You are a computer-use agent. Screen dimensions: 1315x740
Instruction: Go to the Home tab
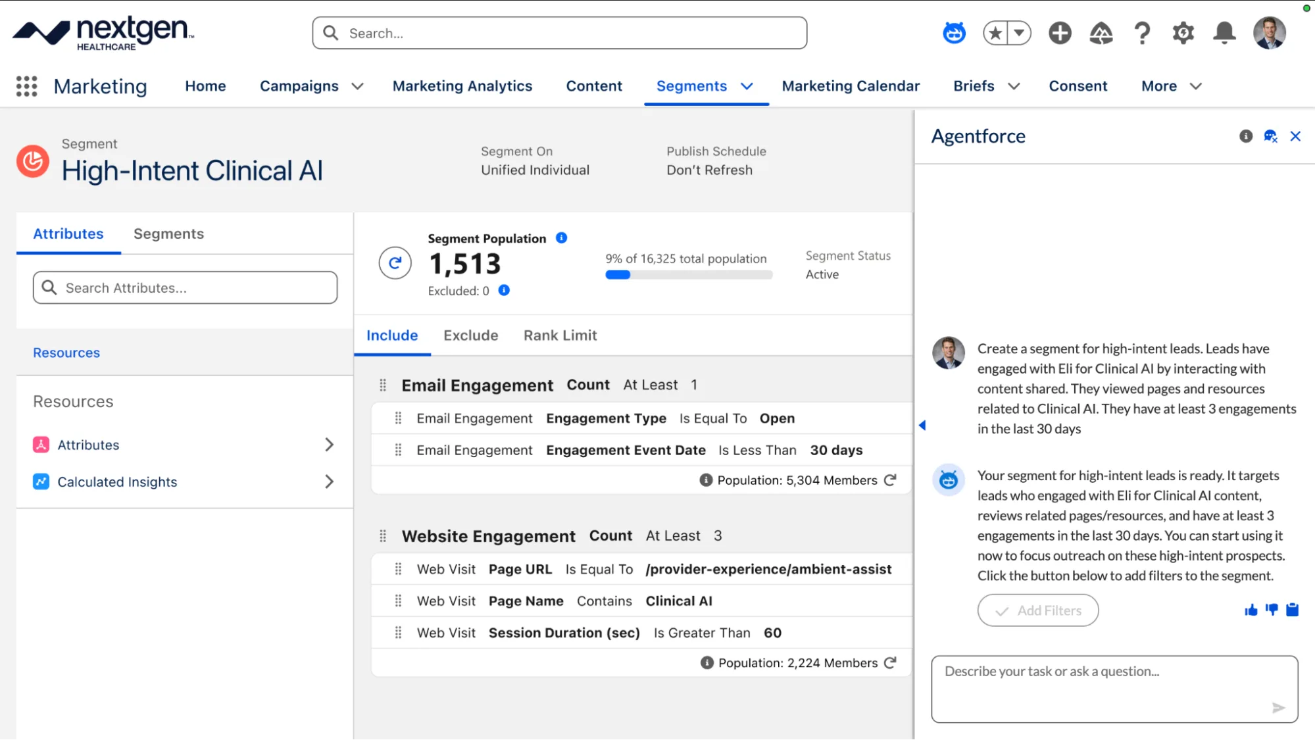[205, 86]
